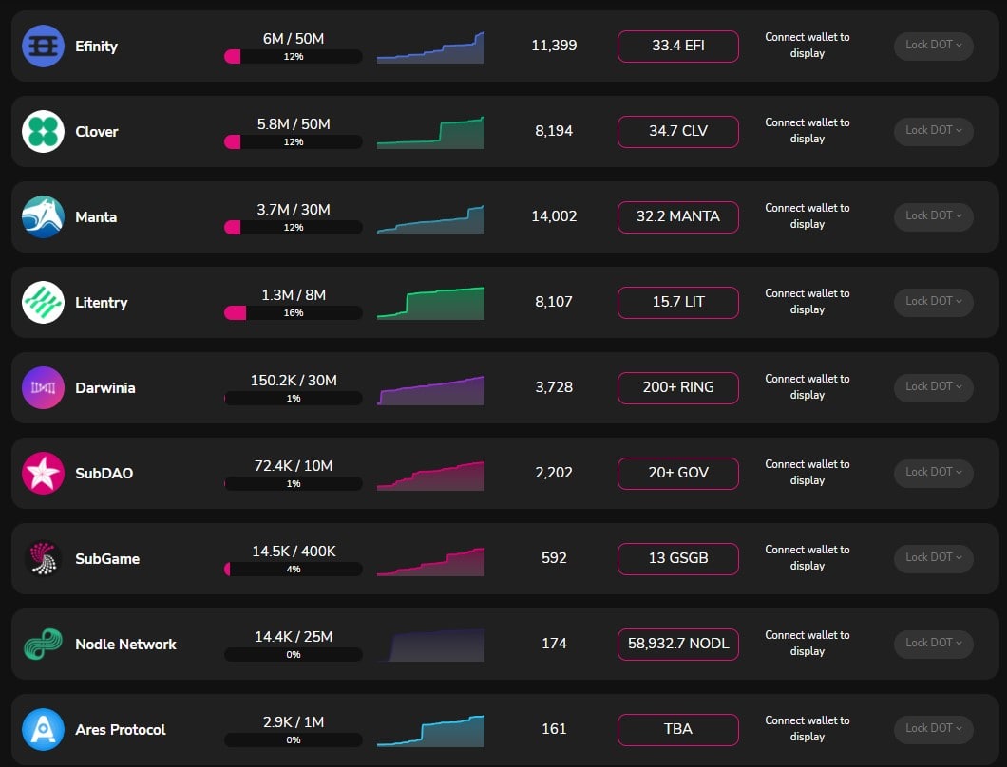Image resolution: width=1007 pixels, height=767 pixels.
Task: Open Ares Protocol's contribution trend chart
Action: 430,730
